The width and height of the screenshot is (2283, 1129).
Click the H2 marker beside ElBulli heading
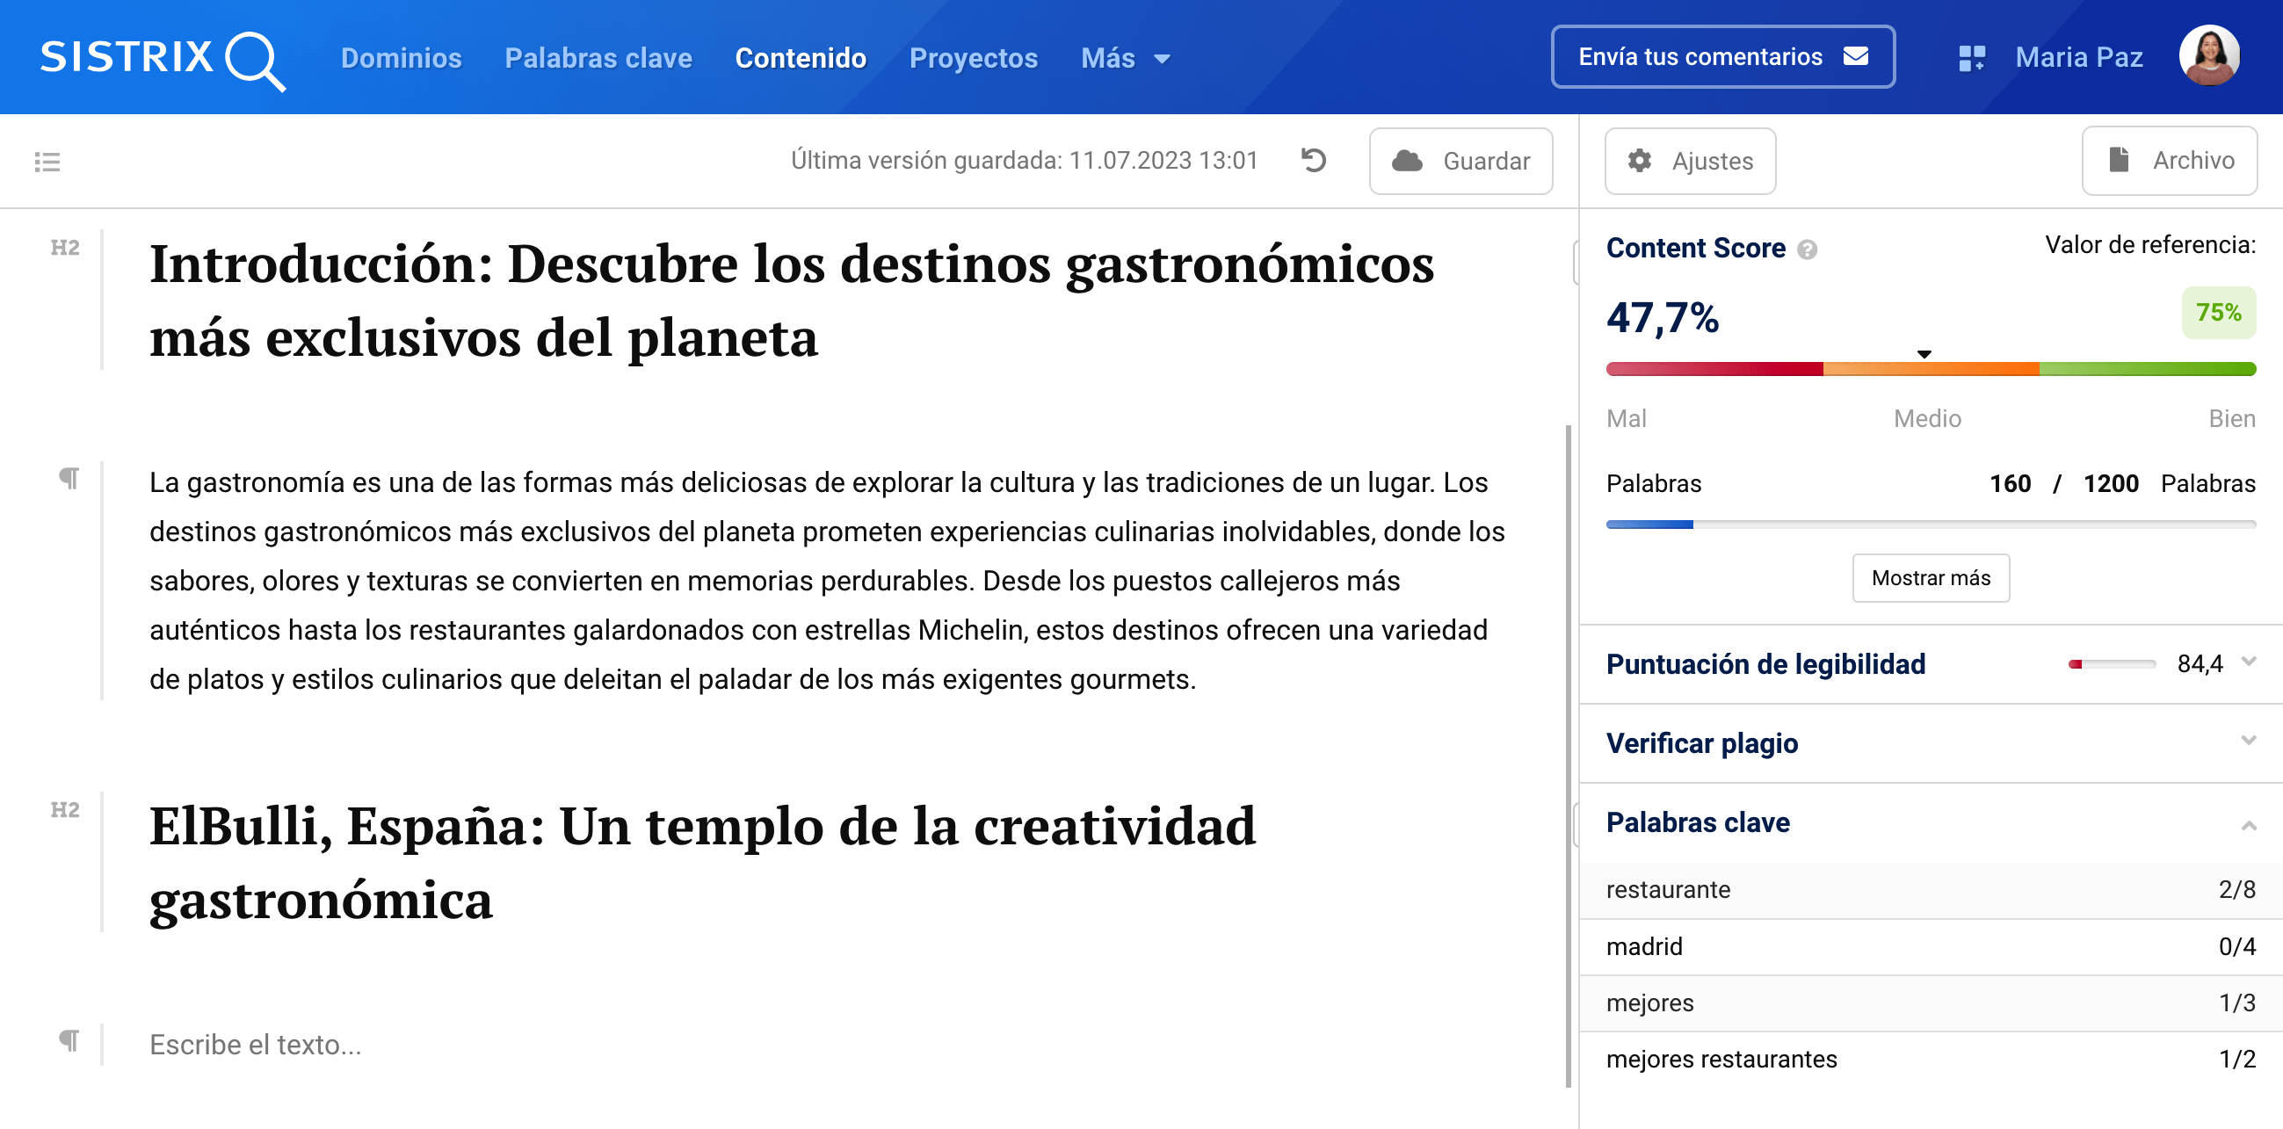pyautogui.click(x=65, y=809)
